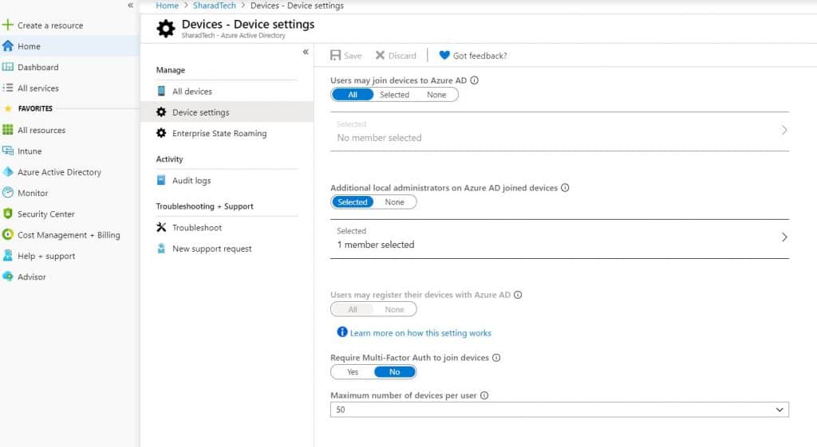Screen dimensions: 817x447
Task: Click the Advisor cloud icon
Action: (x=8, y=276)
